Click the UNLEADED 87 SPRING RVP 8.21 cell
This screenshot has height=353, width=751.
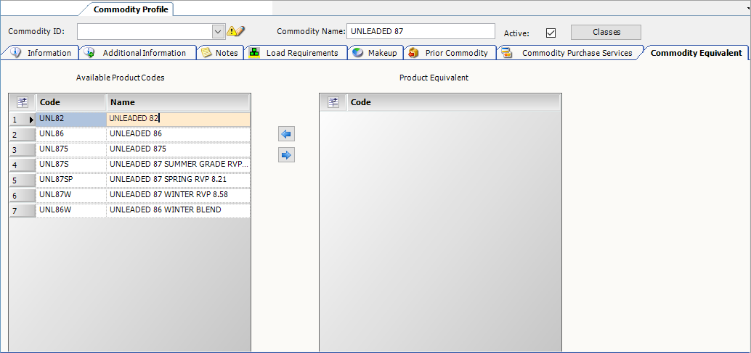pyautogui.click(x=178, y=180)
